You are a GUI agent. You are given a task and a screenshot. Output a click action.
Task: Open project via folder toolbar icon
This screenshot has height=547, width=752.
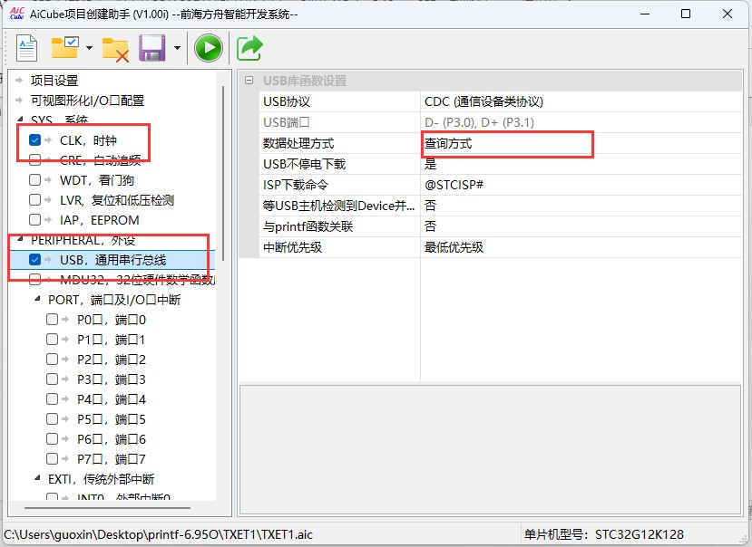coord(65,47)
